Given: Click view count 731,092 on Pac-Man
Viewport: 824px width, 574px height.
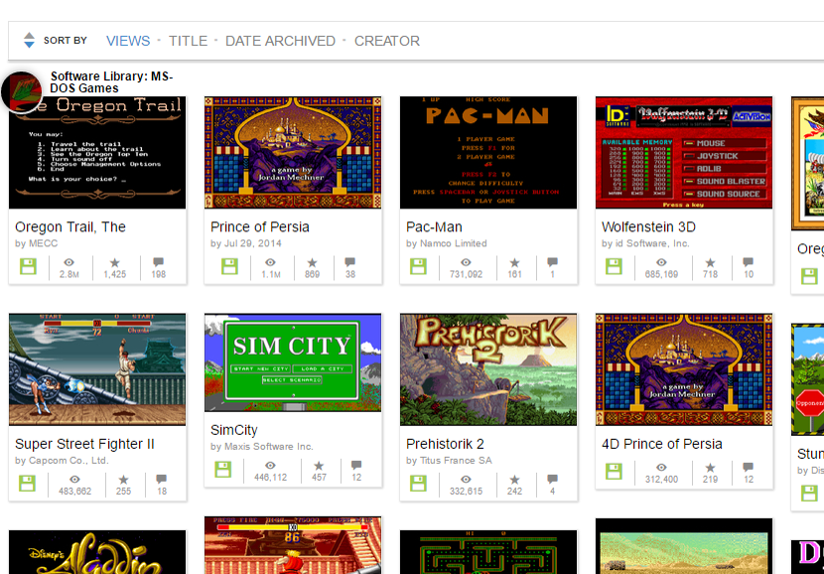Looking at the screenshot, I should click(x=467, y=274).
